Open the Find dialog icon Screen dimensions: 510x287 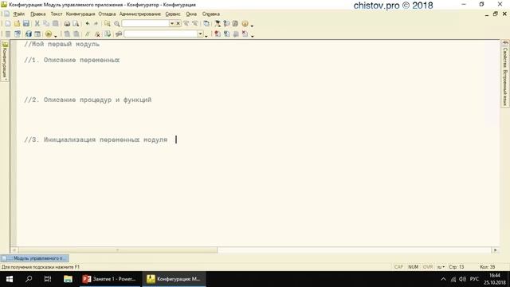click(x=108, y=23)
